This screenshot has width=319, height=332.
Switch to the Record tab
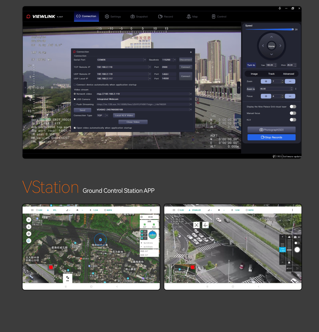(x=166, y=16)
